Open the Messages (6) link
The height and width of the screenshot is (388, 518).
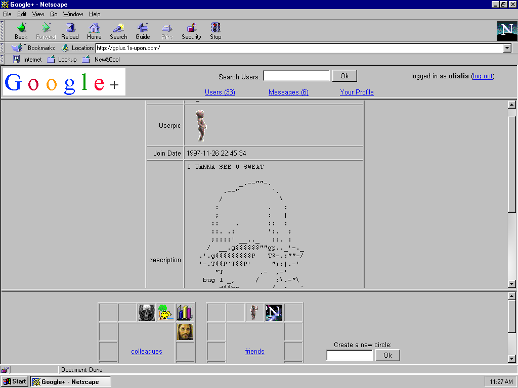tap(288, 92)
